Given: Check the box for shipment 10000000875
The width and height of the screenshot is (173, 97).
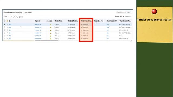Looking at the screenshot, I should [x=5, y=39].
